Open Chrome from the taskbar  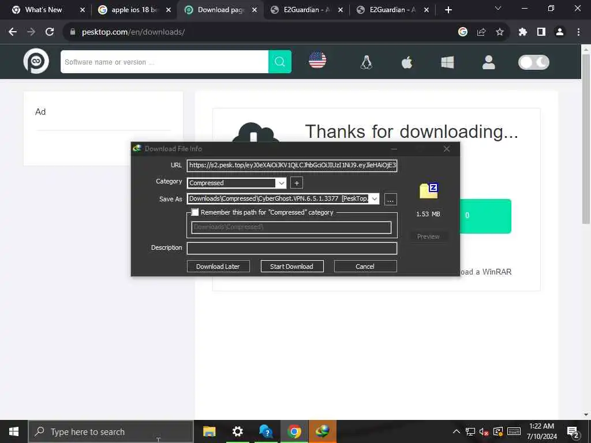pyautogui.click(x=294, y=431)
